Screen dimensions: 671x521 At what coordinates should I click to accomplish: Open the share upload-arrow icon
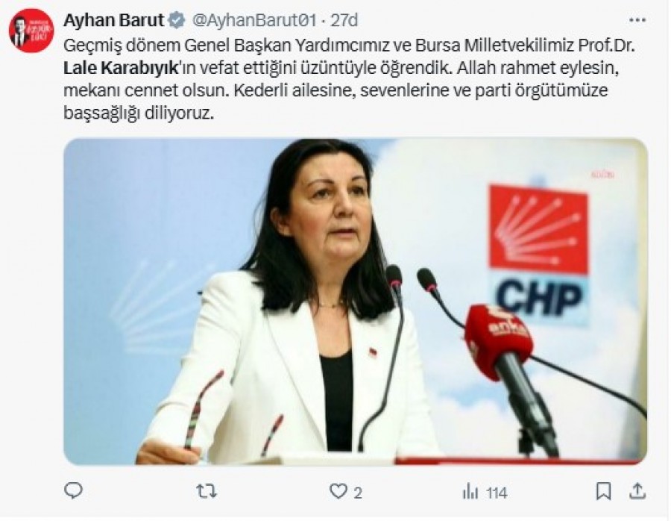[x=637, y=491]
